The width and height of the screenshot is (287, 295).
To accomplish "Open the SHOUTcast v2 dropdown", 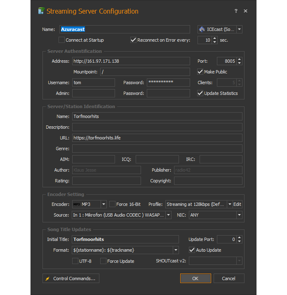I will [239, 261].
